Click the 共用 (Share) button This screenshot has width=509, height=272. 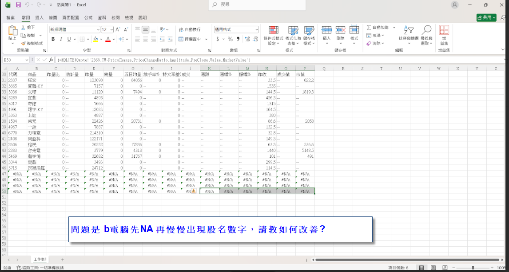point(486,17)
